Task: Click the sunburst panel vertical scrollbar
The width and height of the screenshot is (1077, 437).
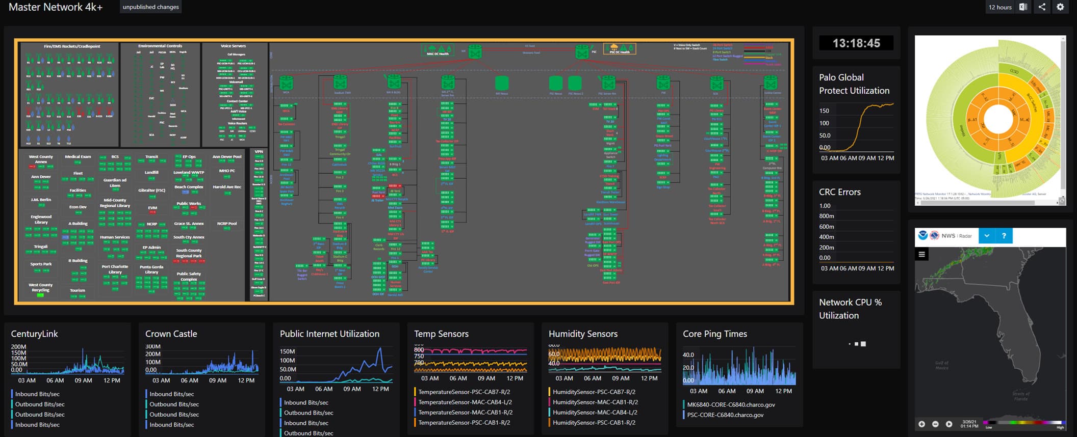Action: click(1063, 115)
